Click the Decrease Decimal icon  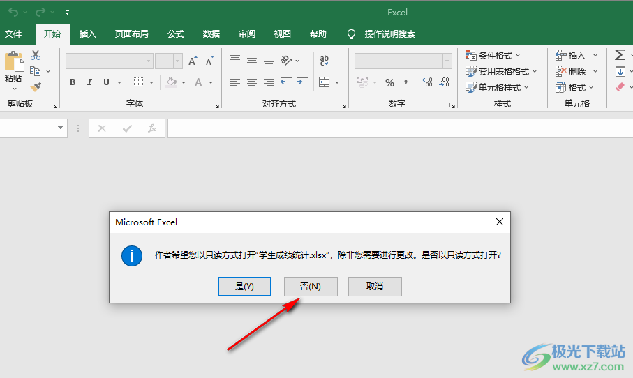[444, 82]
